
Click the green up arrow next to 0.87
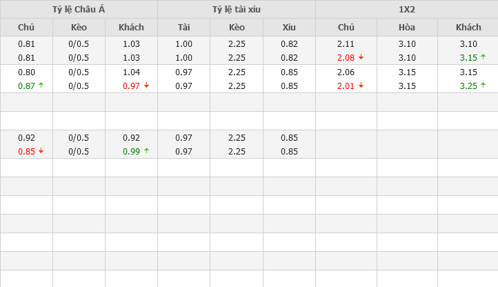pos(41,86)
